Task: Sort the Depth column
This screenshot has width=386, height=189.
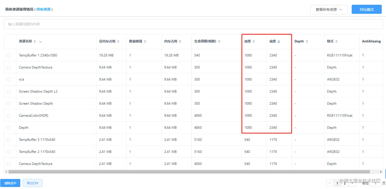Action: (x=307, y=41)
